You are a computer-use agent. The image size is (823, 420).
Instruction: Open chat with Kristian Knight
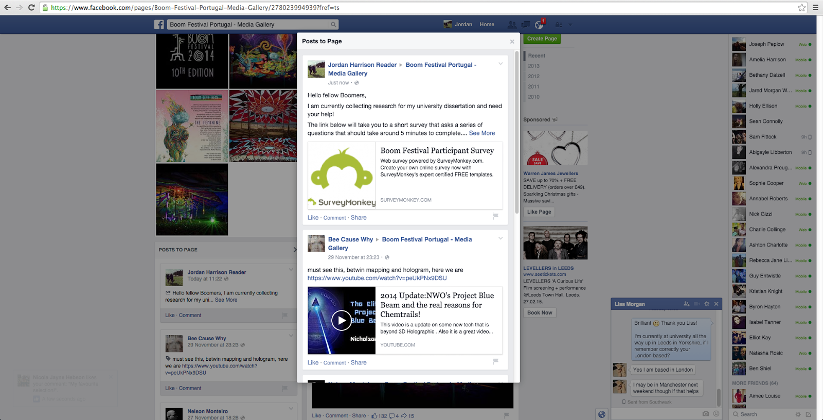pos(772,291)
